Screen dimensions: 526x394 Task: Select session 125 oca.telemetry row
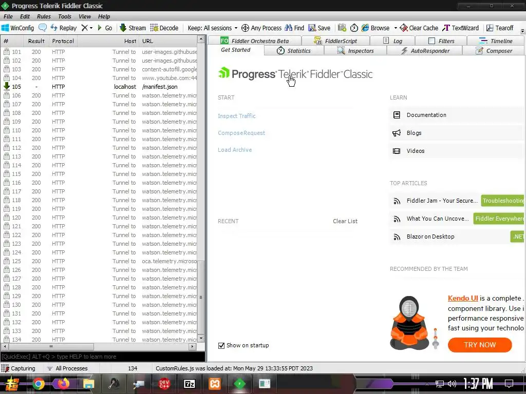(100, 261)
